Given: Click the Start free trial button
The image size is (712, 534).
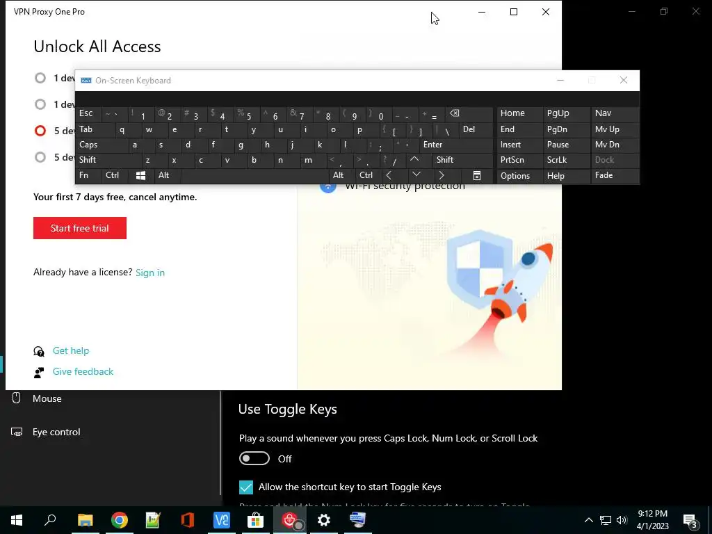Looking at the screenshot, I should tap(79, 228).
